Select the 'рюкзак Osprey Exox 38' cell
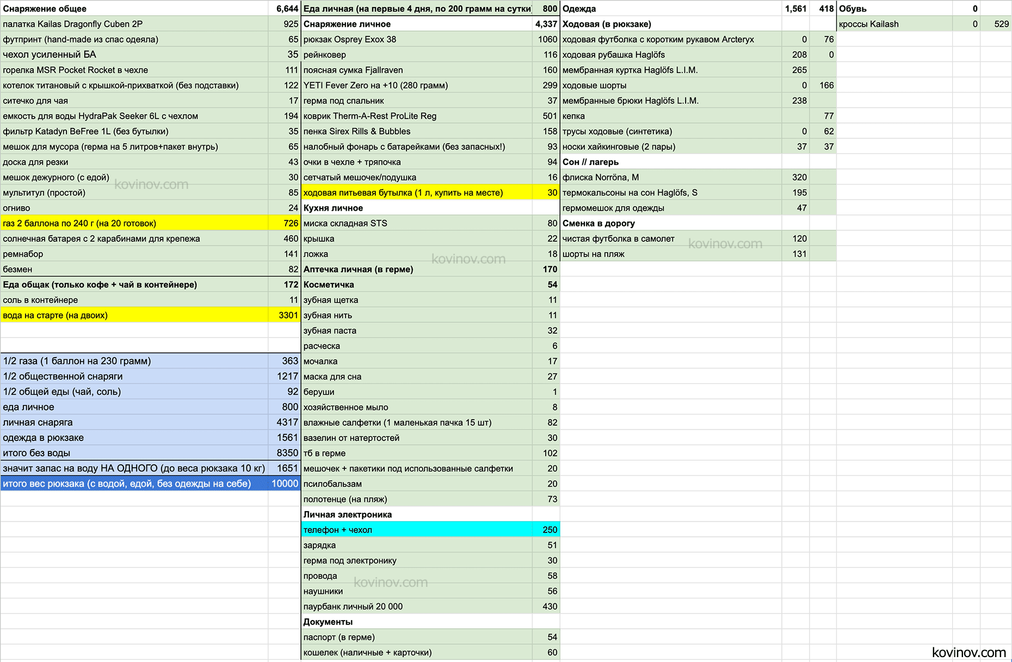Image resolution: width=1012 pixels, height=662 pixels. point(417,39)
